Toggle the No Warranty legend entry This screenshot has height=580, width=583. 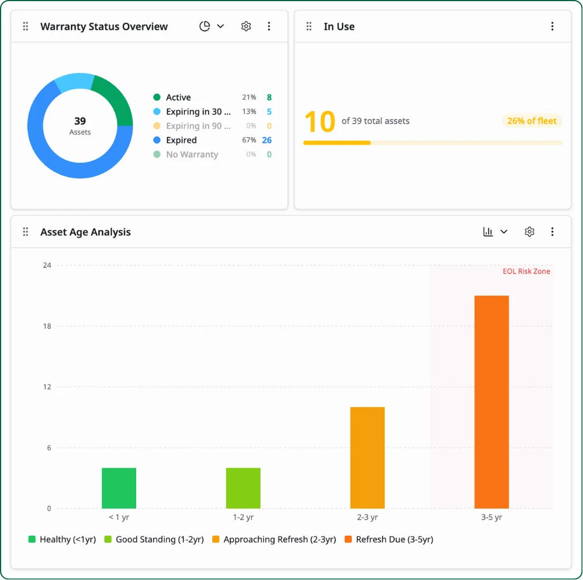coord(212,154)
